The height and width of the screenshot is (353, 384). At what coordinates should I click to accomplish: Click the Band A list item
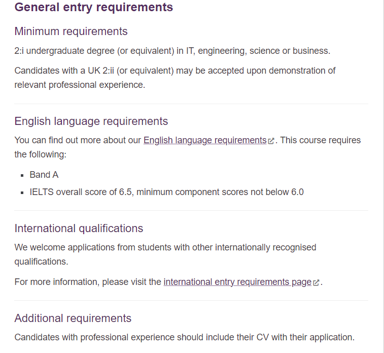click(x=44, y=175)
